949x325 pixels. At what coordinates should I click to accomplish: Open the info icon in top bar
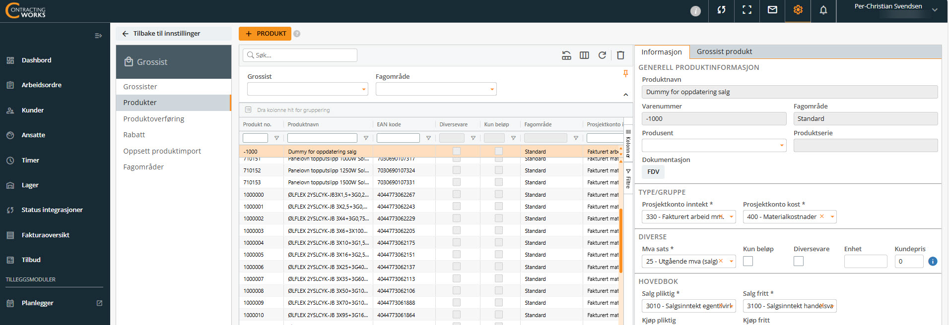tap(695, 11)
